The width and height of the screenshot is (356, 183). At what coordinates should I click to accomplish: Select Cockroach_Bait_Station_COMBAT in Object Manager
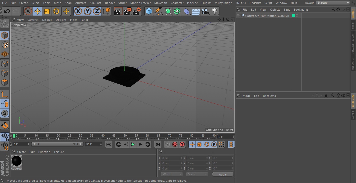click(267, 16)
